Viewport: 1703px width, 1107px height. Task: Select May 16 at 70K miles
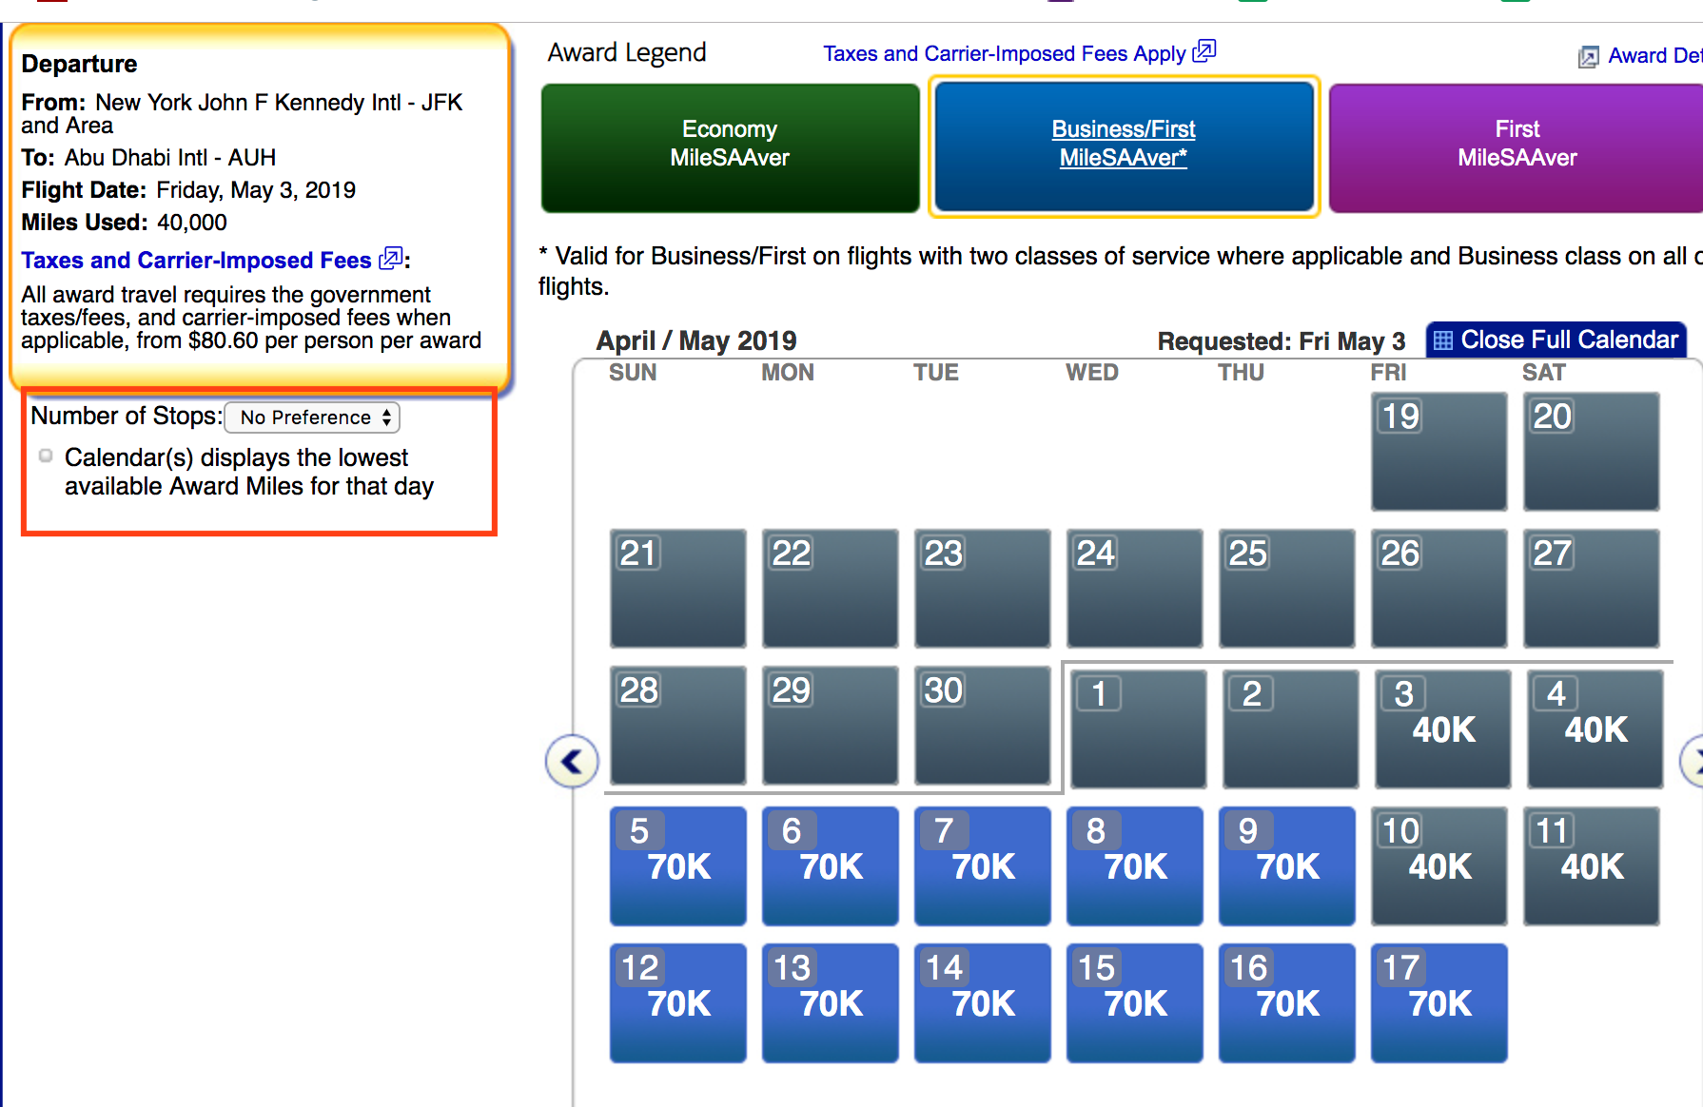[x=1287, y=1003]
